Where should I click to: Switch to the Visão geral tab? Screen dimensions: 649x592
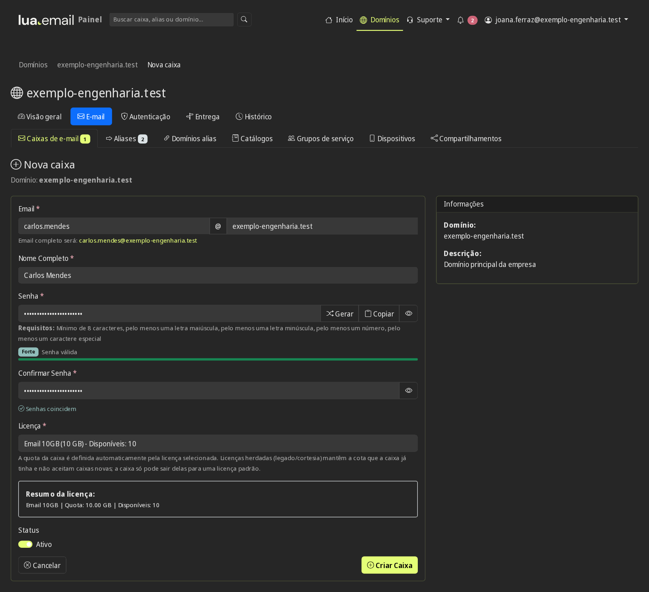[x=40, y=117]
